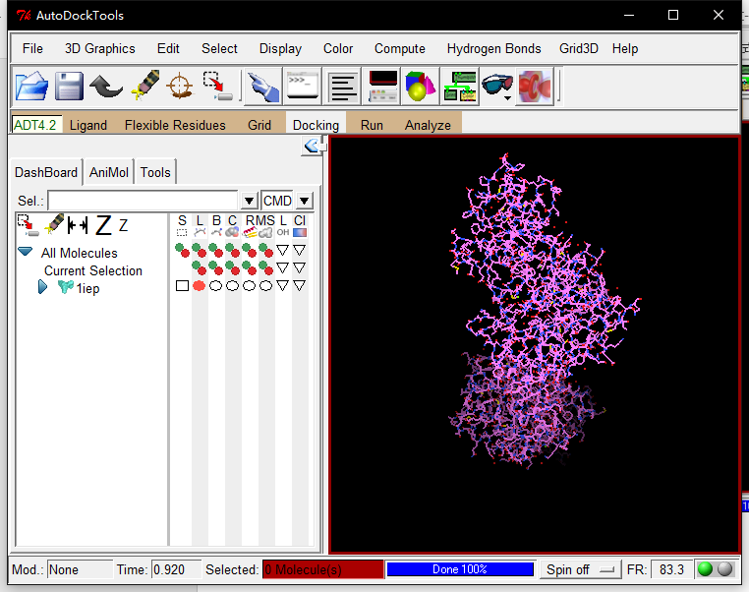Screen dimensions: 749x592
Task: Open the 3D Graphics menu
Action: (100, 49)
